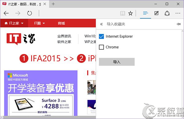Click the forward navigation arrow
Viewport: 184px width, 119px height.
pyautogui.click(x=18, y=13)
